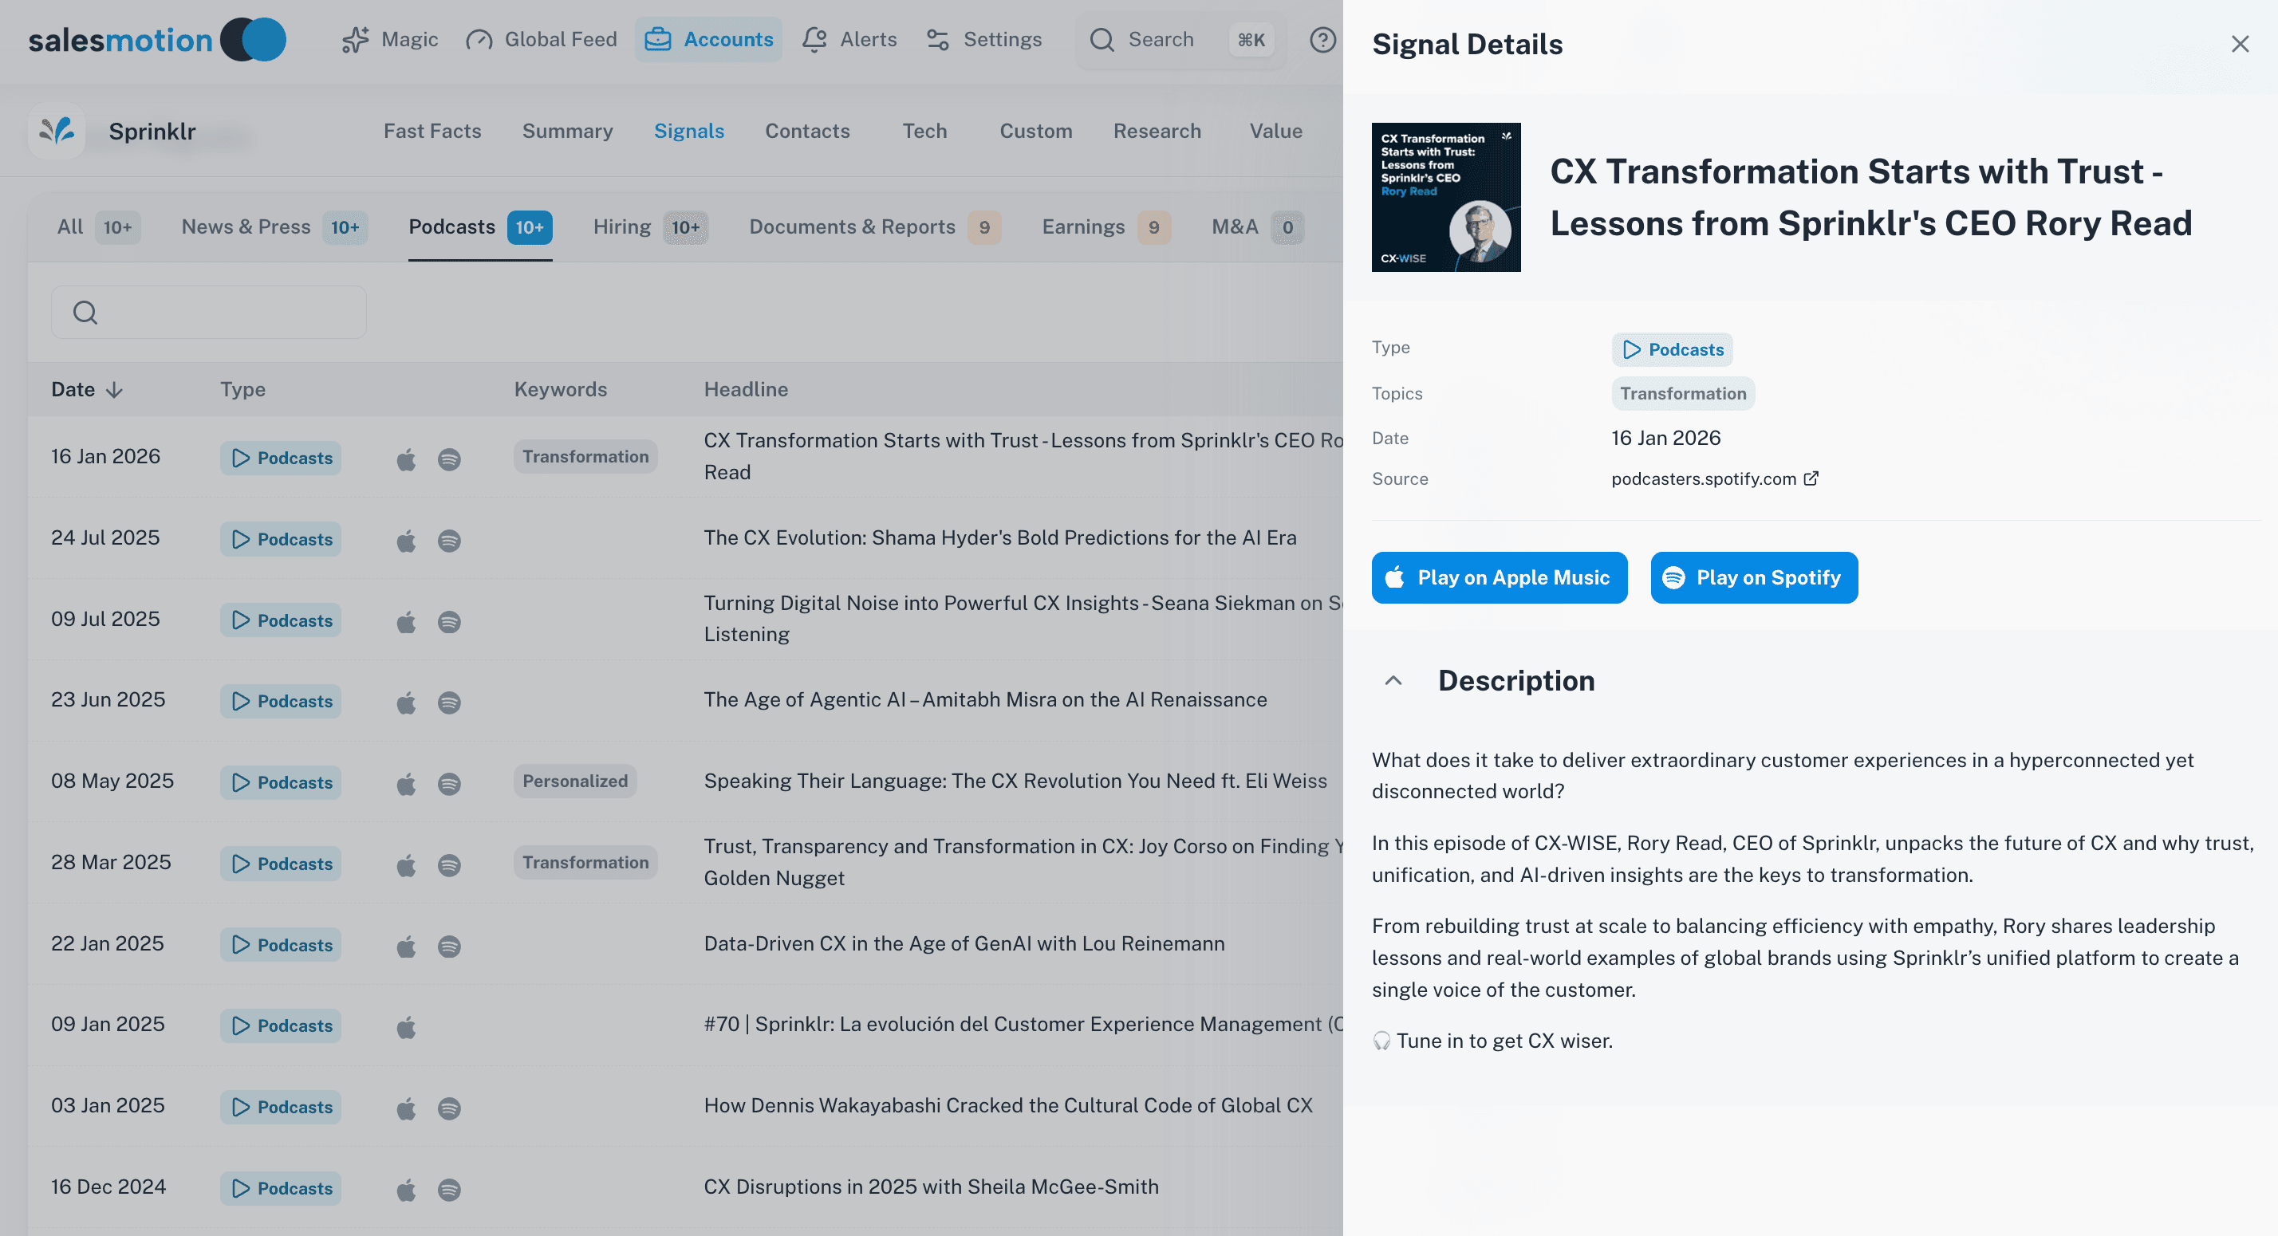Image resolution: width=2278 pixels, height=1236 pixels.
Task: Switch to the Signals tab
Action: point(689,131)
